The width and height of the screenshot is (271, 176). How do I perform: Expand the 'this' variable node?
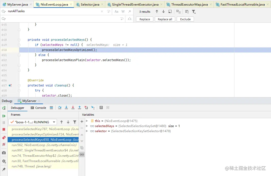[87, 121]
